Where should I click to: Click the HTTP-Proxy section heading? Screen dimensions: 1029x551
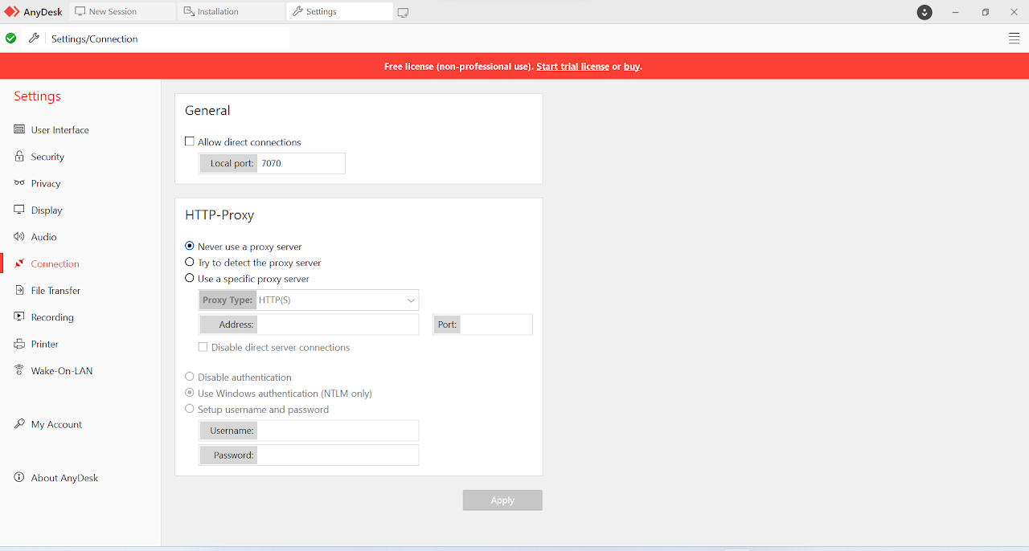(x=219, y=215)
